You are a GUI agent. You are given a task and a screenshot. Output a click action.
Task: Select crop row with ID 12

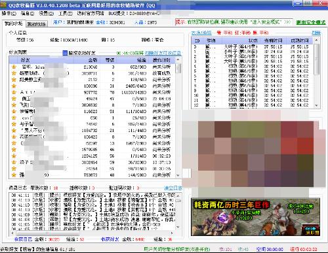[253, 105]
